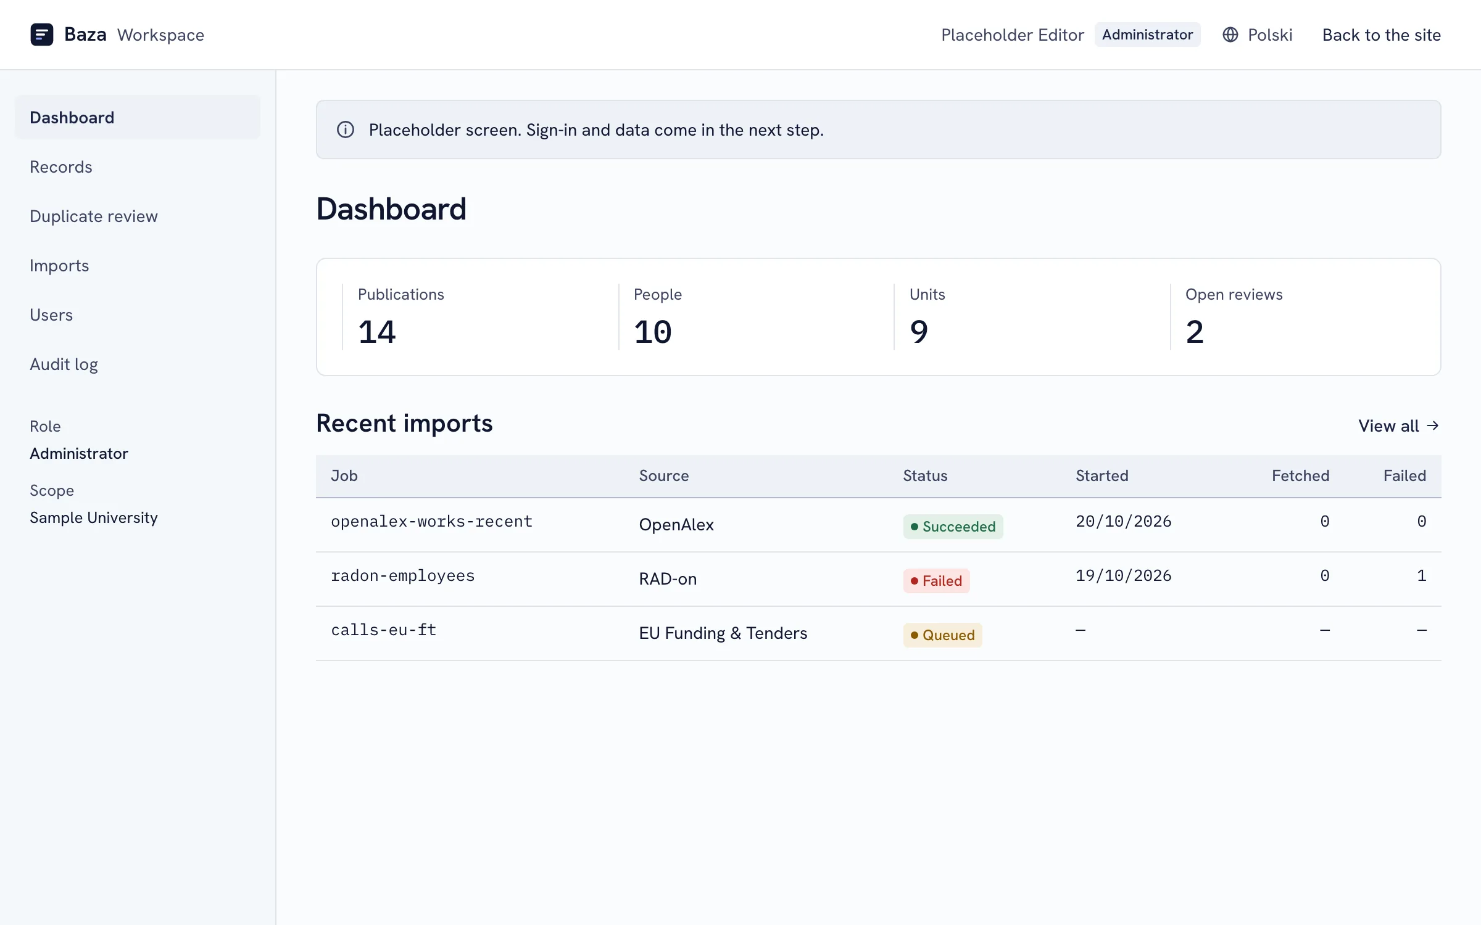Screen dimensions: 1481x925
Task: Click the Recent imports heading
Action: click(404, 424)
